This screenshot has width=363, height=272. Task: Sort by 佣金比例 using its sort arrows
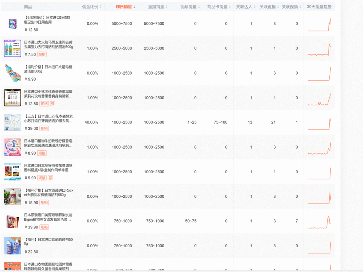[101, 7]
